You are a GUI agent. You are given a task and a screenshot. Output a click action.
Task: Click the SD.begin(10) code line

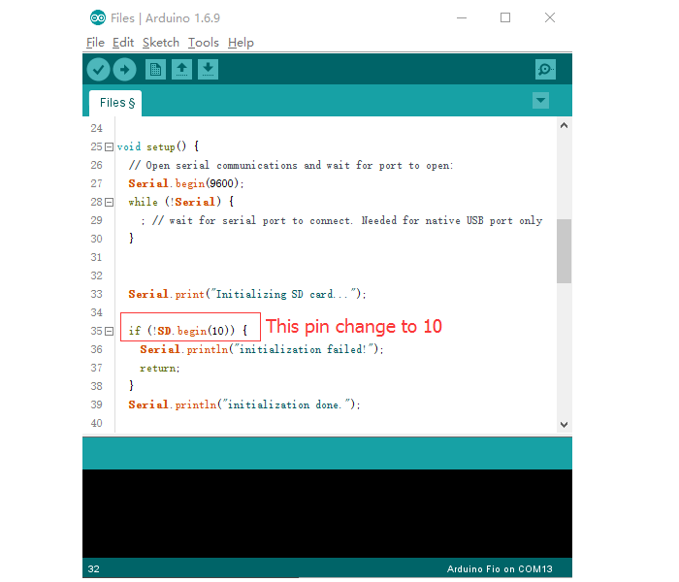coord(188,331)
